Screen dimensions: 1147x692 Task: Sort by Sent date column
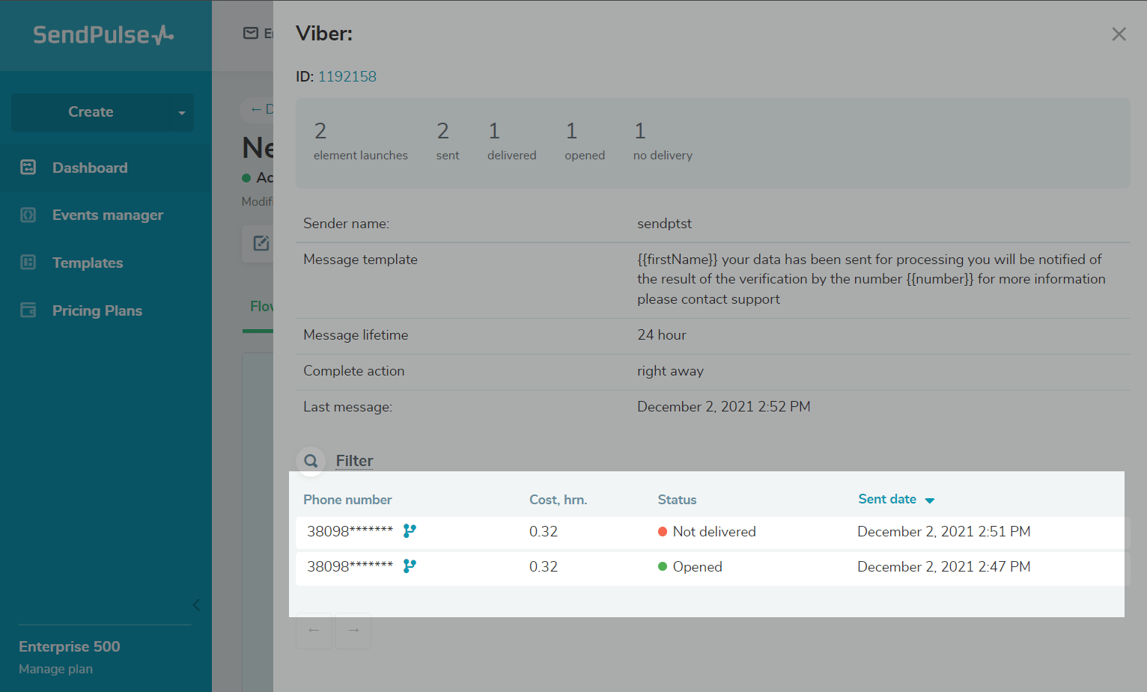point(896,499)
